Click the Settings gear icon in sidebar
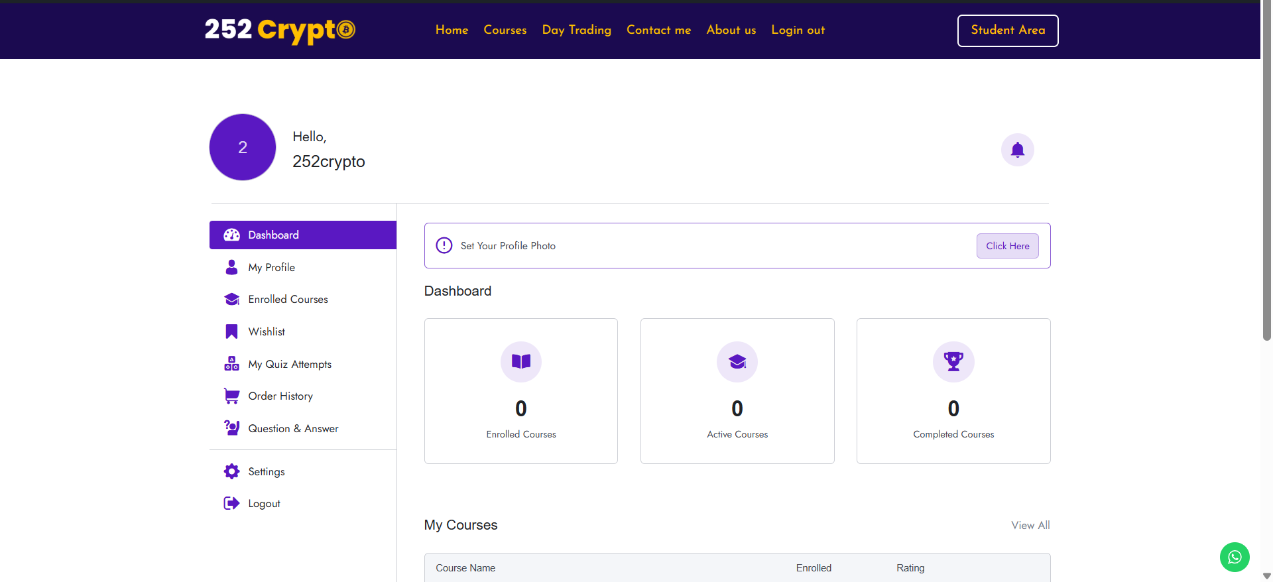The width and height of the screenshot is (1273, 582). [x=231, y=471]
